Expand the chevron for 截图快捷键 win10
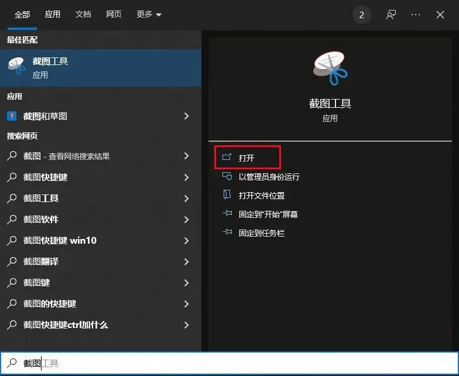 [186, 241]
